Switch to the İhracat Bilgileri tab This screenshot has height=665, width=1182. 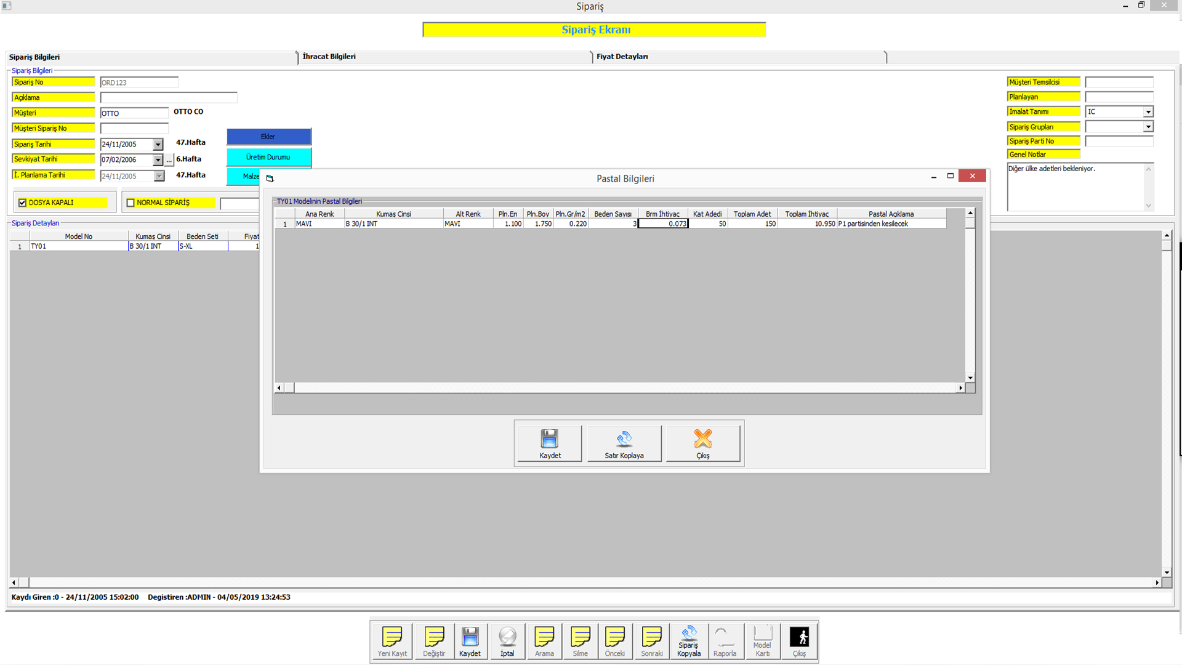(x=329, y=57)
